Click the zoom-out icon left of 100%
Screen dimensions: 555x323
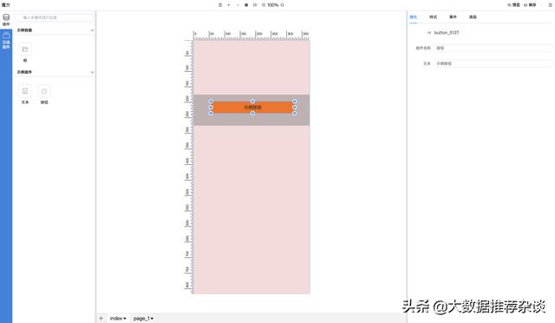point(264,5)
